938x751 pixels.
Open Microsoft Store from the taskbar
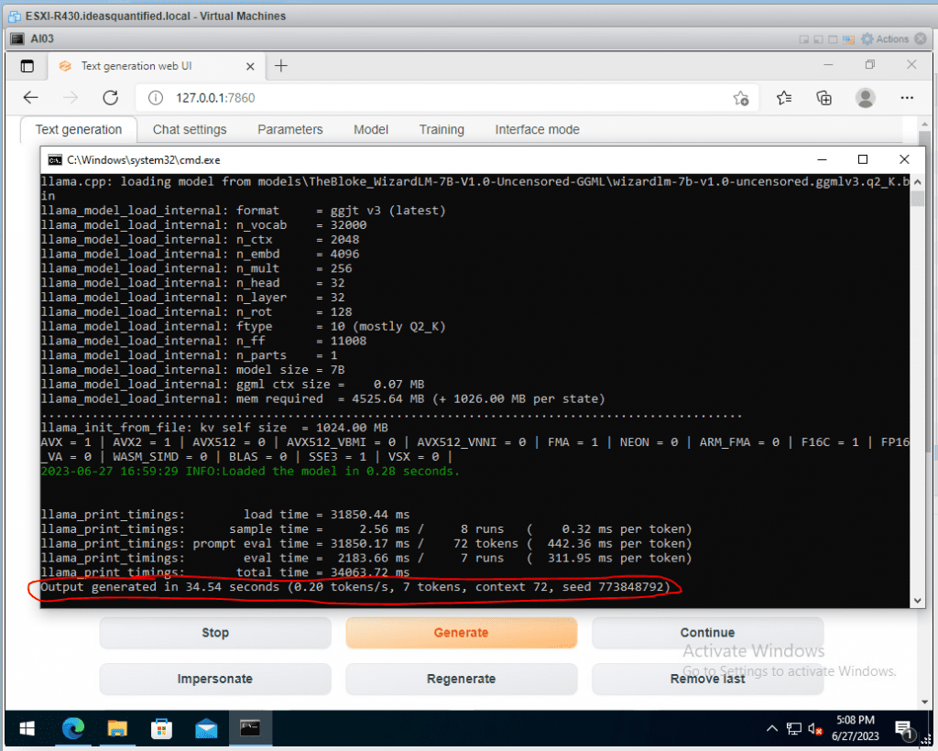[x=161, y=728]
